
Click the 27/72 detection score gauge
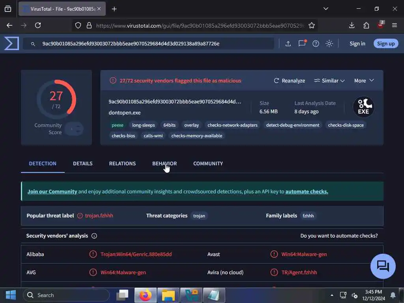point(56,99)
